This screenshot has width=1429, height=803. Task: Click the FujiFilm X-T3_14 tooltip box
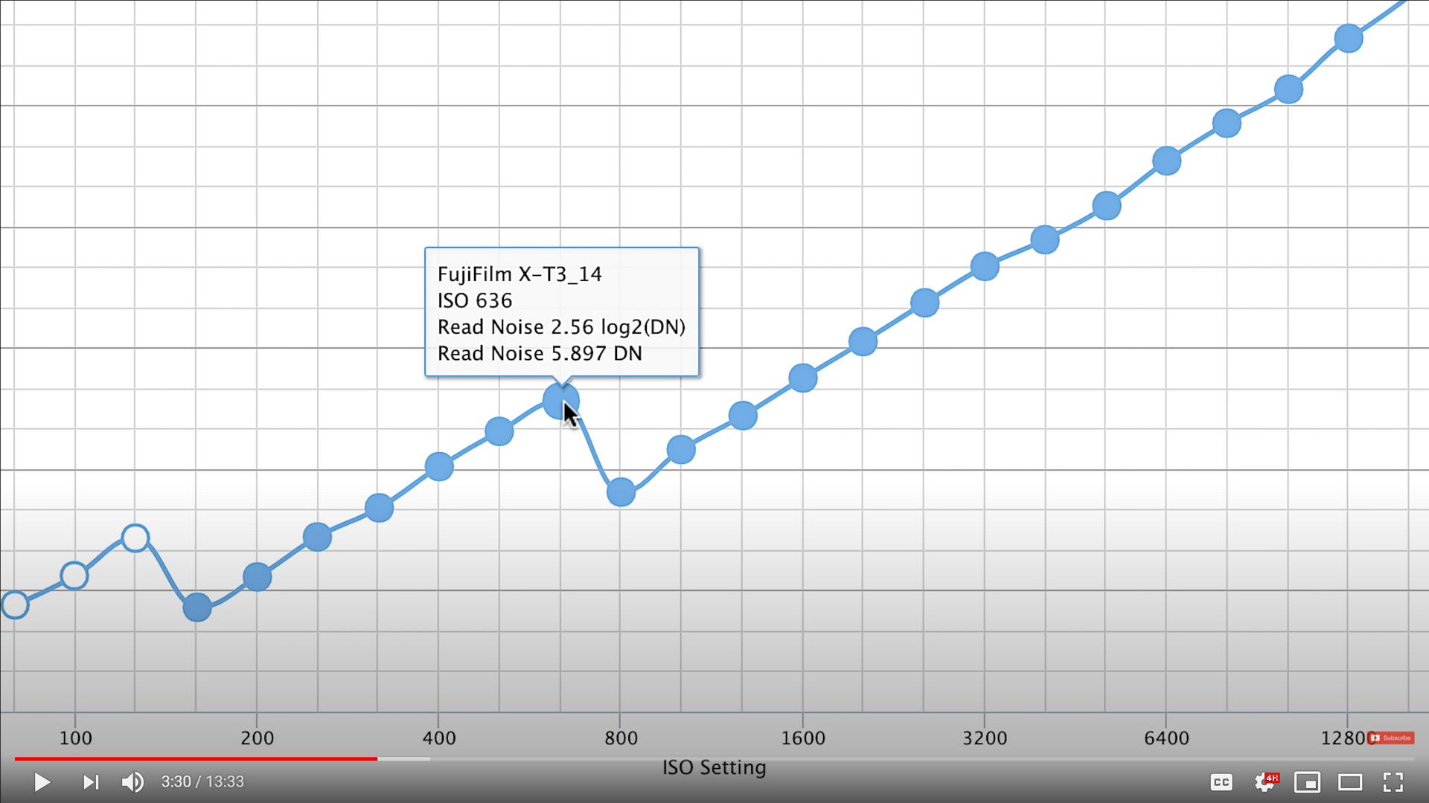pos(561,312)
